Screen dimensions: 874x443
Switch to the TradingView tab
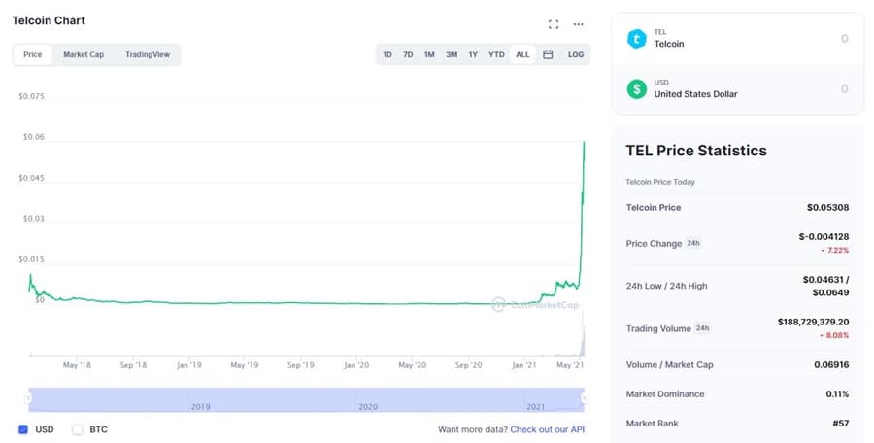click(148, 54)
